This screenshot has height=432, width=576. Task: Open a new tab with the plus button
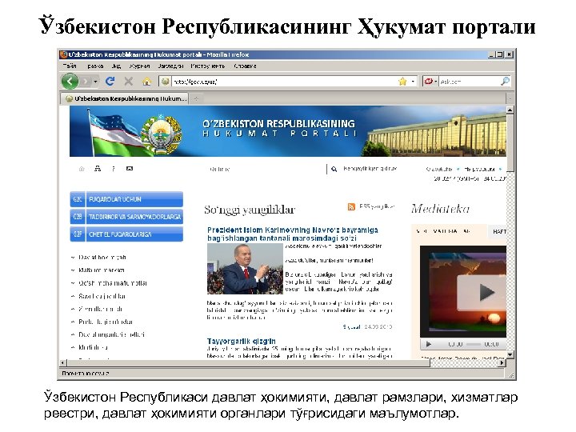[x=196, y=98]
